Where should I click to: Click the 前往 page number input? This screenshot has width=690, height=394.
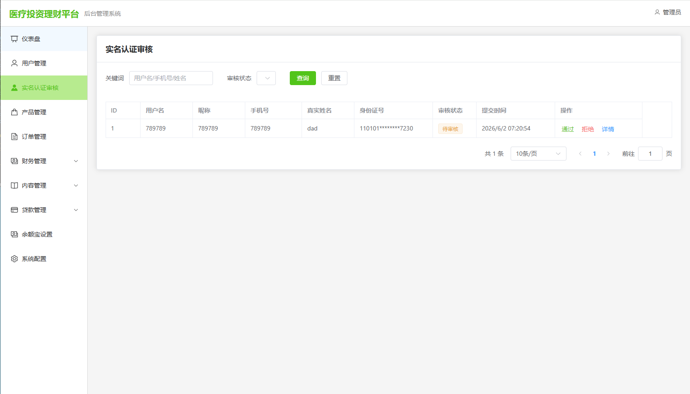click(x=650, y=154)
